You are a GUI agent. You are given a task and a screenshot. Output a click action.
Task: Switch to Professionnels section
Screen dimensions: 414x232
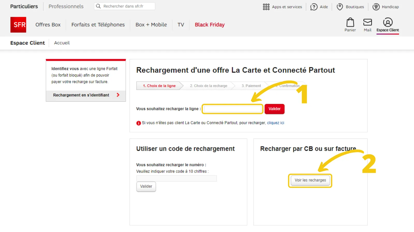(x=66, y=6)
